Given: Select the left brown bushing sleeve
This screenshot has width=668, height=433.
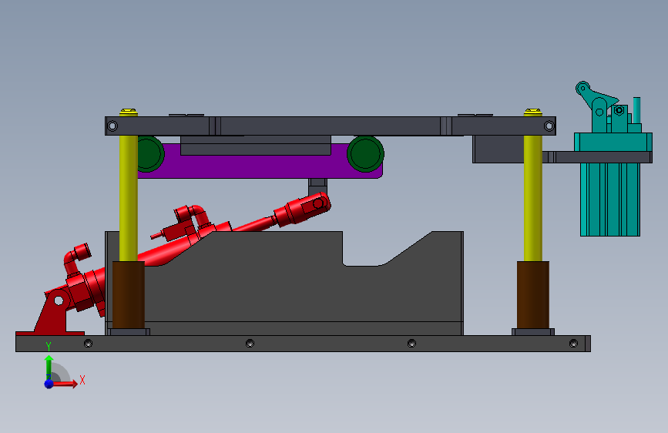Looking at the screenshot, I should (x=128, y=295).
